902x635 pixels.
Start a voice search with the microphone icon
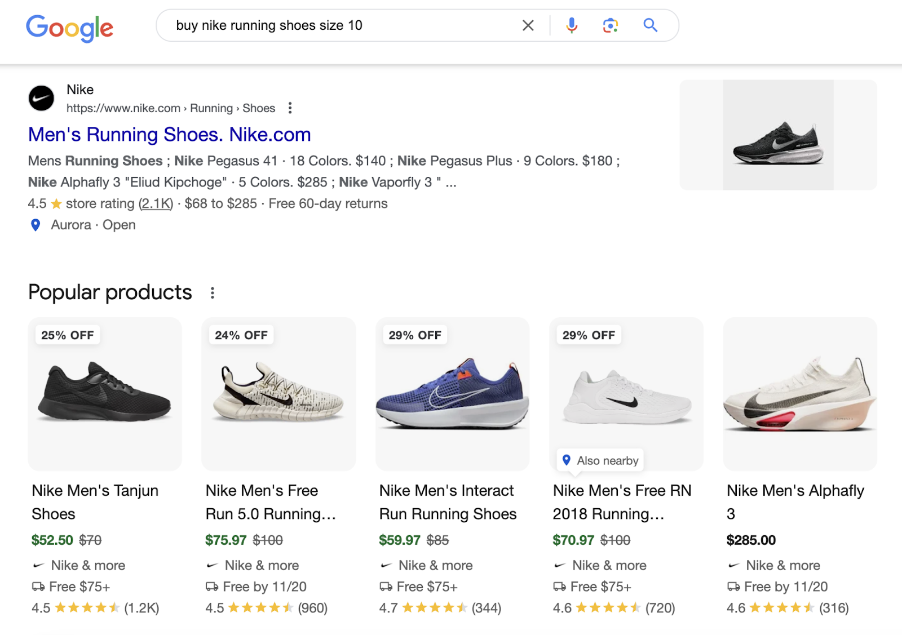click(x=571, y=25)
